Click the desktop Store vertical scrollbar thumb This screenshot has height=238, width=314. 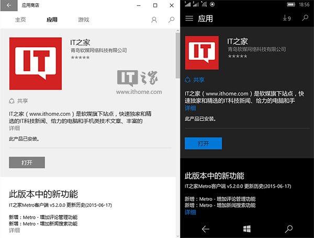(177, 56)
